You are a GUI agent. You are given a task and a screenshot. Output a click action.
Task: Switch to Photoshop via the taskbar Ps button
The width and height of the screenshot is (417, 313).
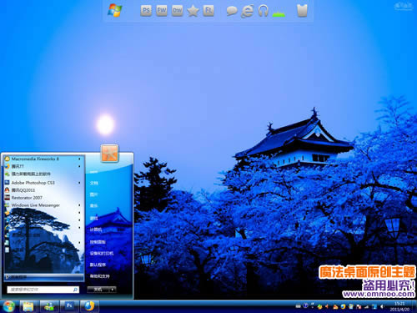click(69, 306)
